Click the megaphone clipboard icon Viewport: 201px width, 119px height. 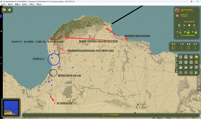coord(191,67)
